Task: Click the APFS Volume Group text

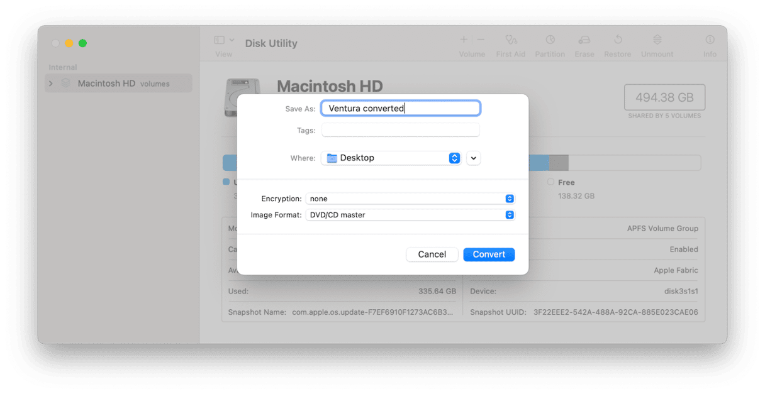Action: [662, 229]
